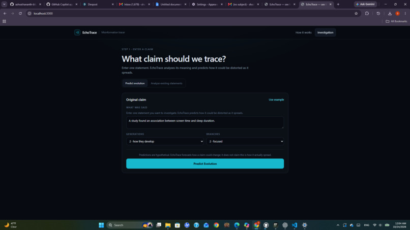Open Windows Settings gear in taskbar
This screenshot has width=410, height=230.
click(304, 225)
